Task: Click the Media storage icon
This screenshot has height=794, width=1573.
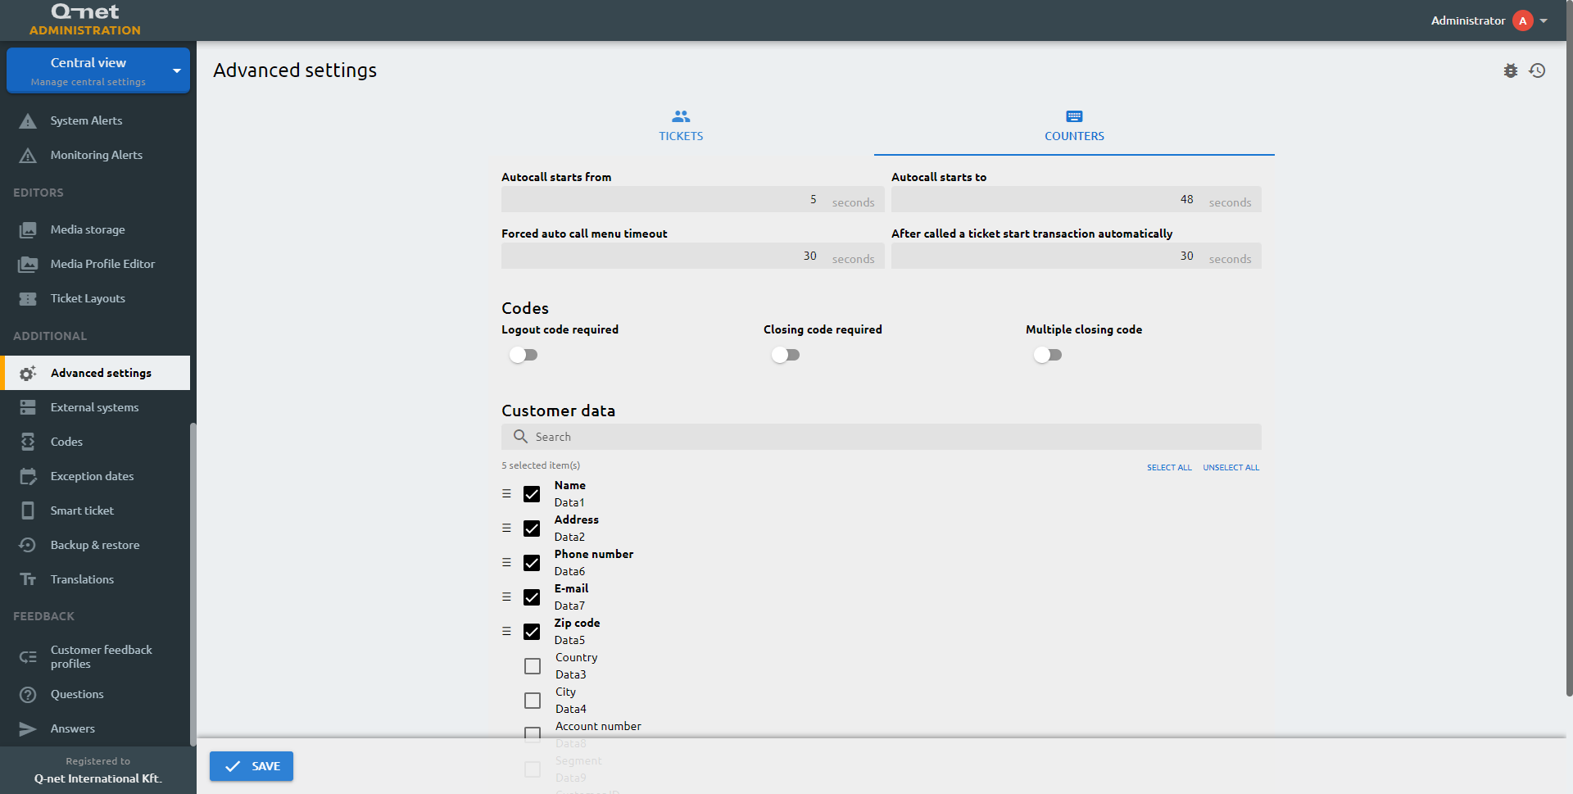Action: [x=28, y=230]
